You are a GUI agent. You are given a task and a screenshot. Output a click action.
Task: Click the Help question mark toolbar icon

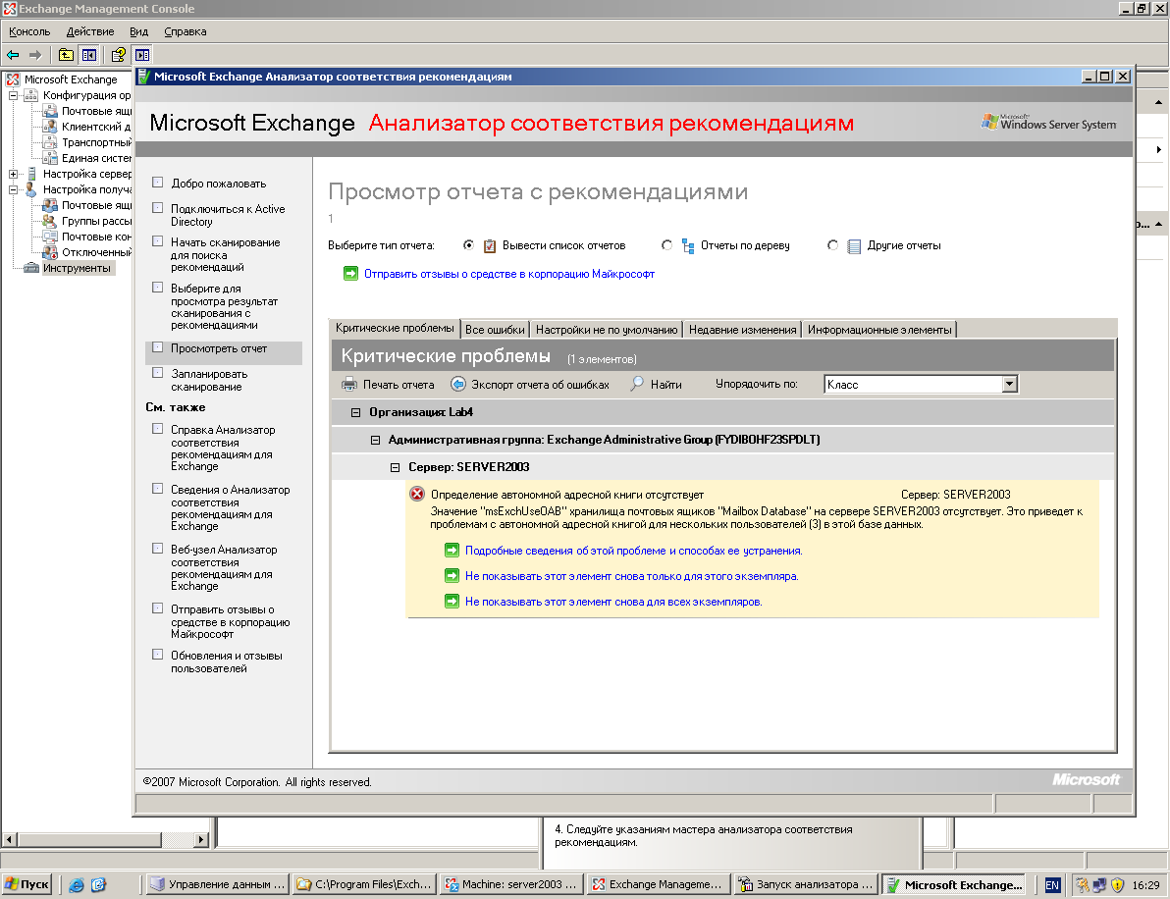pos(118,54)
